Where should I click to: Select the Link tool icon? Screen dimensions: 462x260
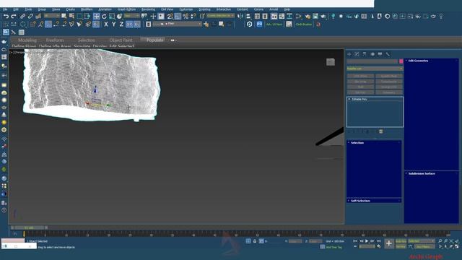[22, 17]
